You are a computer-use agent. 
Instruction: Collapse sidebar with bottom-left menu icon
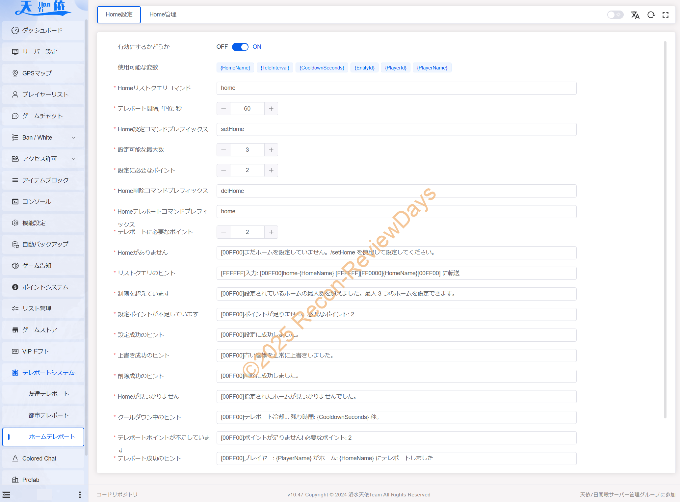[x=7, y=494]
